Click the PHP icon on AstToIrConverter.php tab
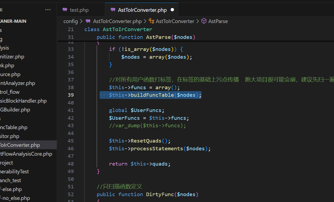The height and width of the screenshot is (202, 334). coord(113,10)
